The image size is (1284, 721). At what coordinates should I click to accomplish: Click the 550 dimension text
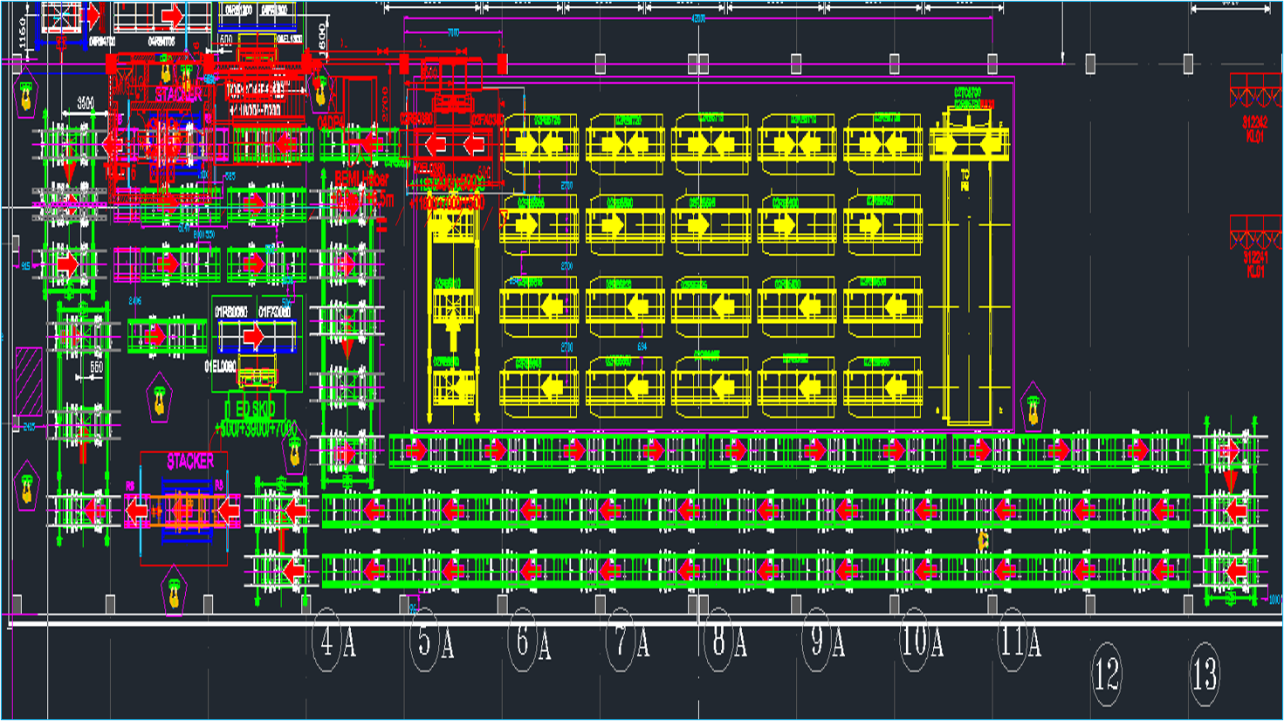click(95, 367)
